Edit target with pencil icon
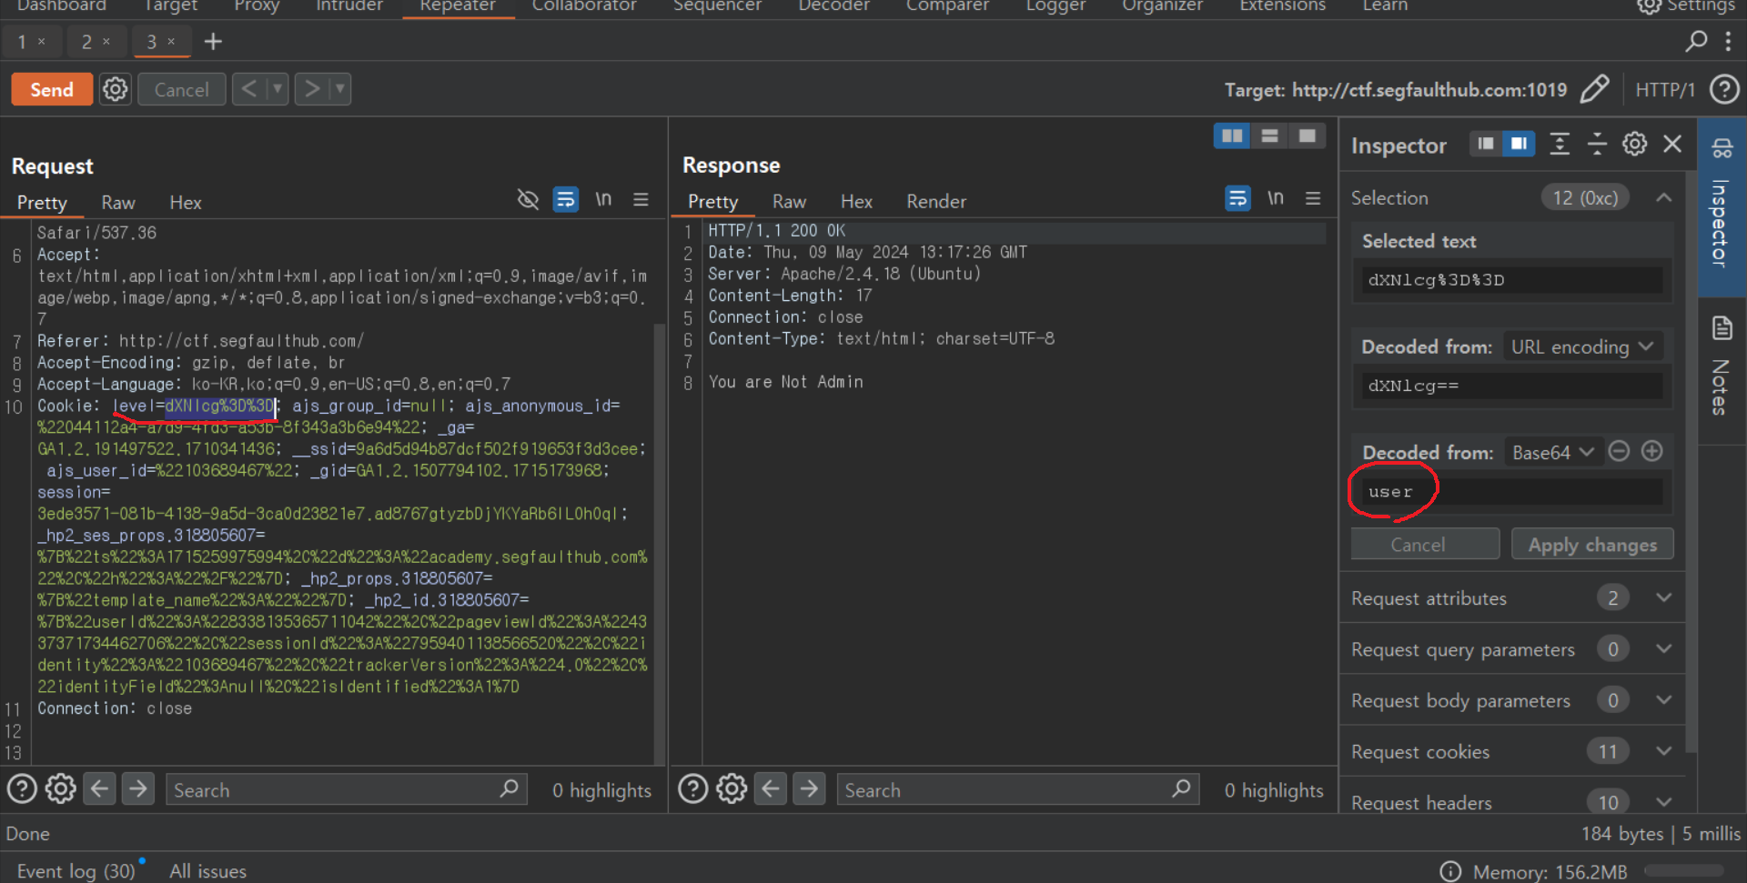This screenshot has height=883, width=1747. (x=1594, y=89)
